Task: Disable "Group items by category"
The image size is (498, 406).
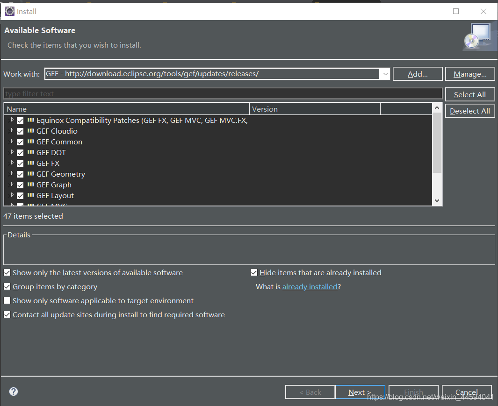Action: (x=7, y=286)
